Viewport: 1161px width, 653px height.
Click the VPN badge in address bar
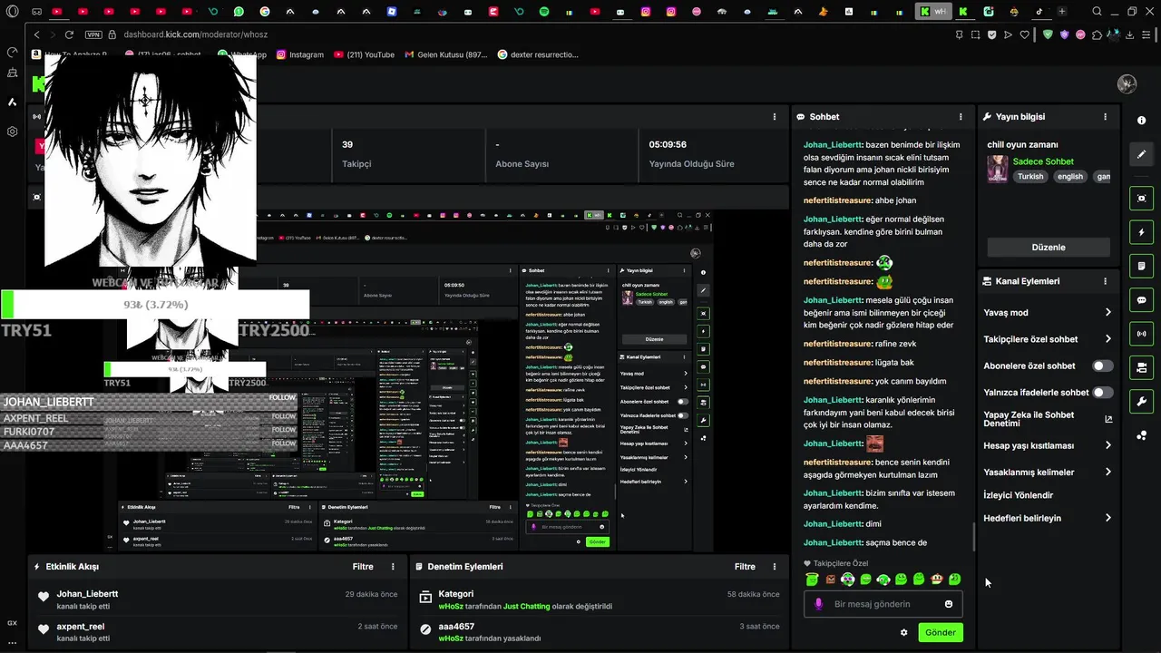[93, 34]
